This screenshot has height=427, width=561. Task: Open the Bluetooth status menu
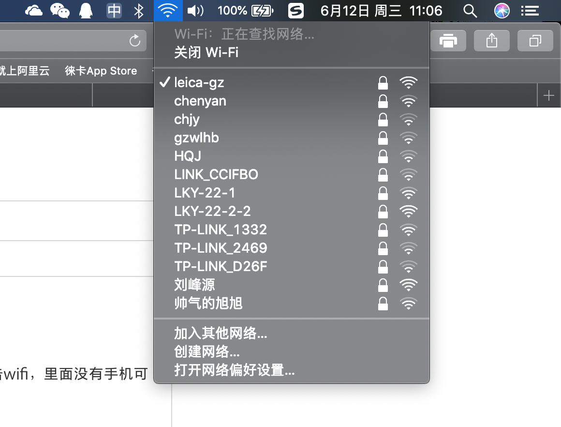(x=139, y=11)
